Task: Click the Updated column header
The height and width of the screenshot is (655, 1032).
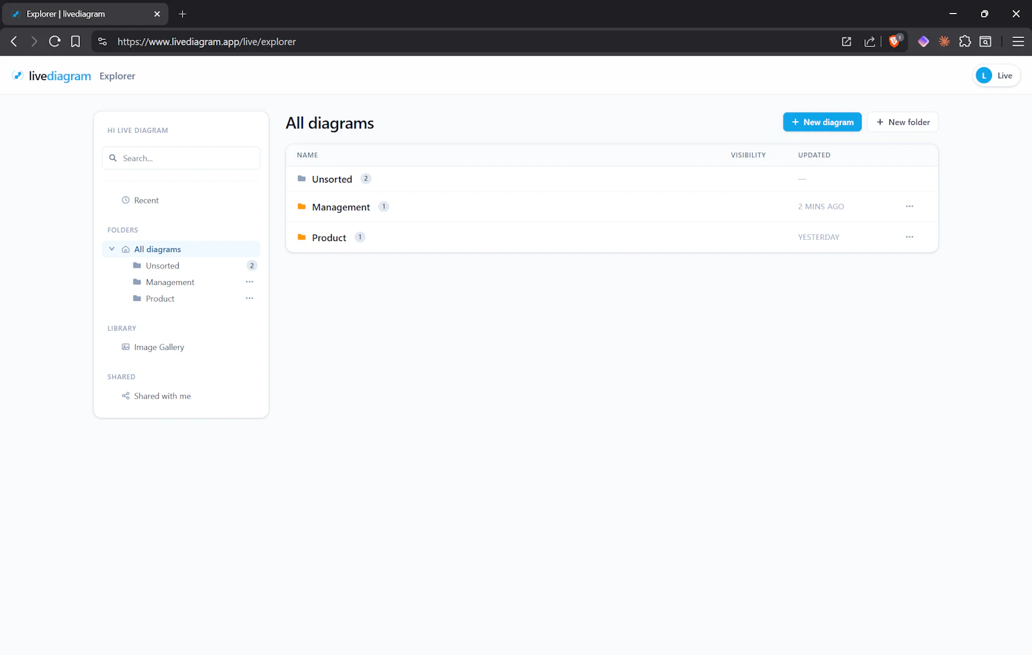Action: [814, 155]
